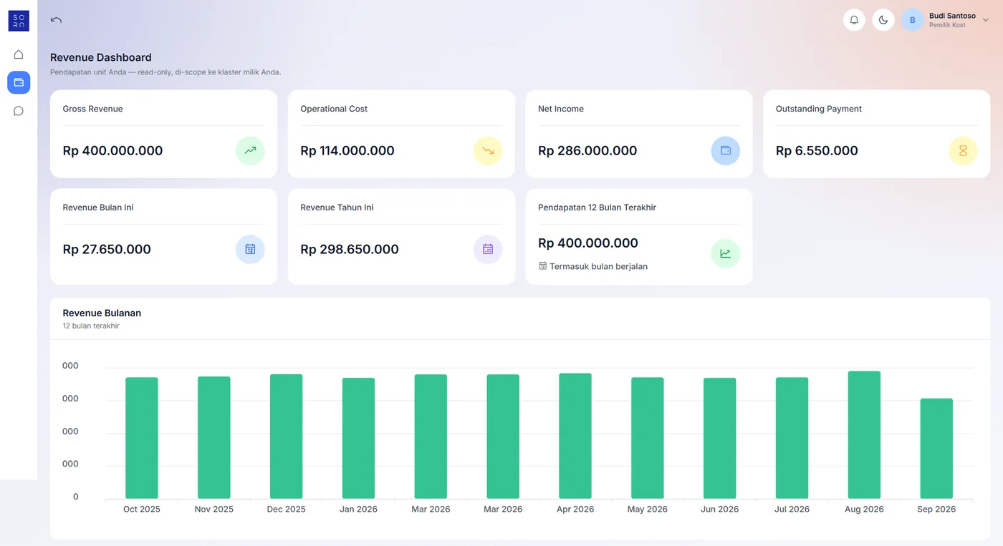Click the Nov 2025 axis label
Viewport: 1003px width, 546px height.
(214, 510)
